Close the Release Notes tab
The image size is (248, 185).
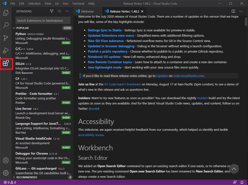click(142, 12)
